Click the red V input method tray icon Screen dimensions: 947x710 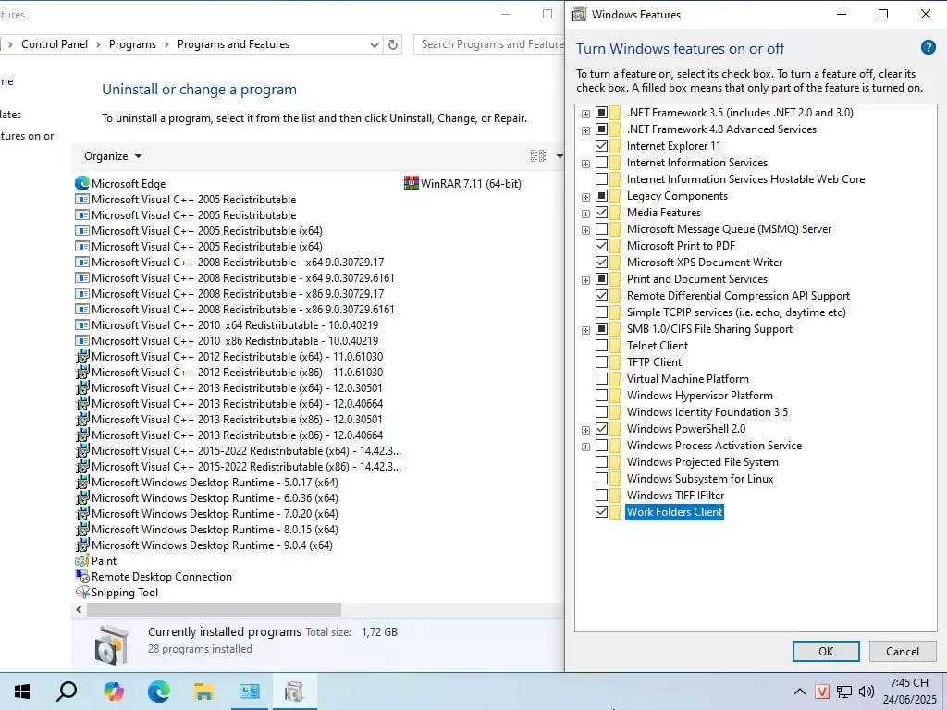pos(821,692)
